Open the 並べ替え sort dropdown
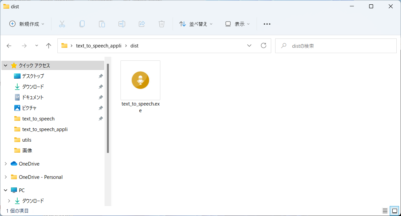The image size is (401, 216). 196,24
